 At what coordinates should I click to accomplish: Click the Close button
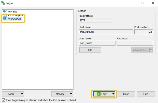(126, 94)
